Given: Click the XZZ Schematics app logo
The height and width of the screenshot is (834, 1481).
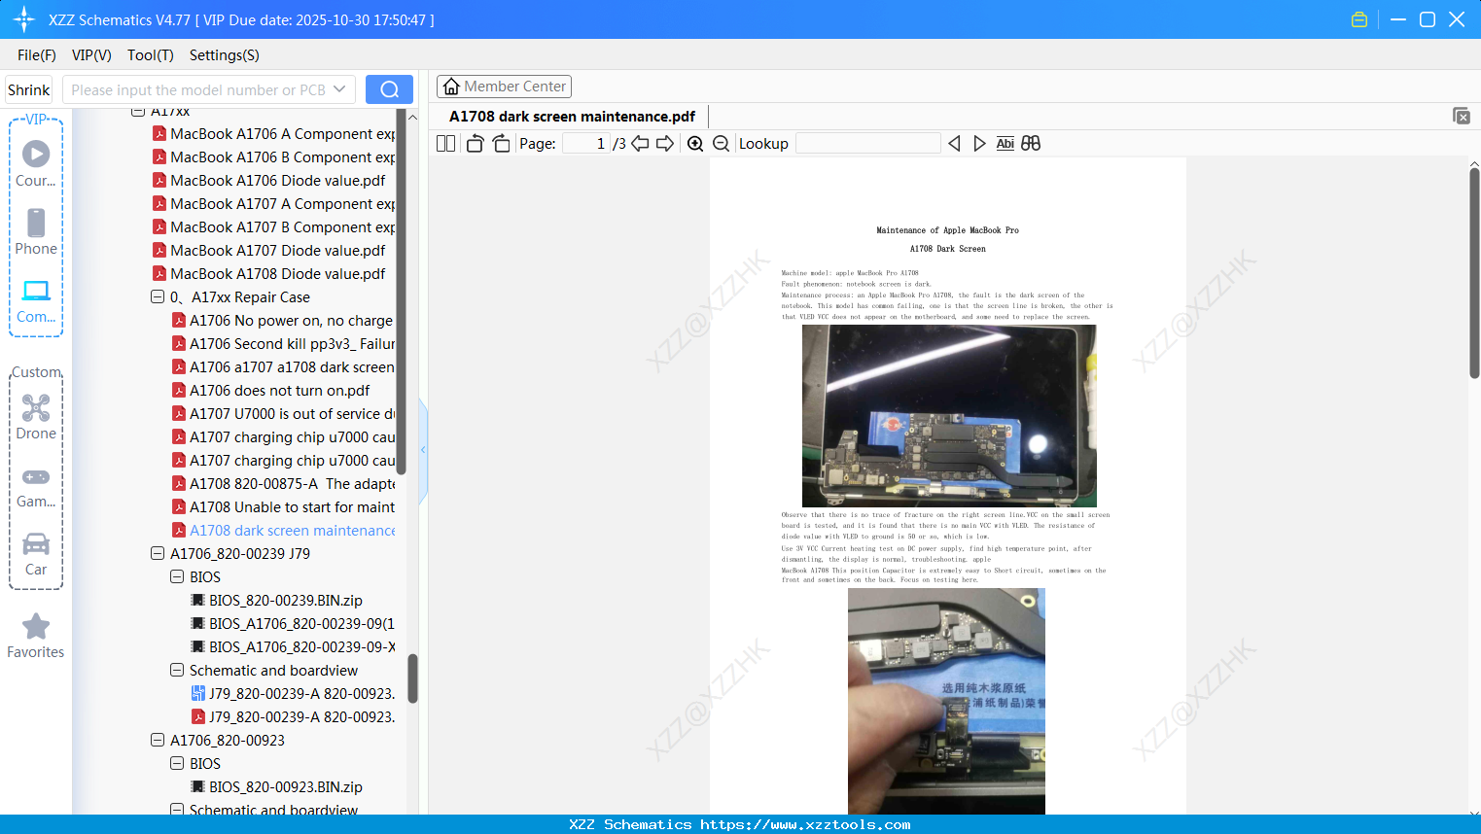Looking at the screenshot, I should (x=24, y=19).
